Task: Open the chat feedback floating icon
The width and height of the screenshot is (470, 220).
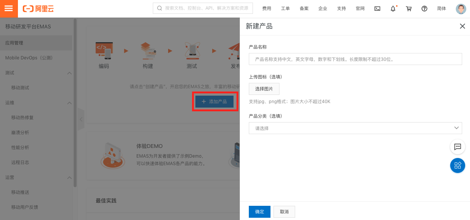Action: (x=458, y=147)
